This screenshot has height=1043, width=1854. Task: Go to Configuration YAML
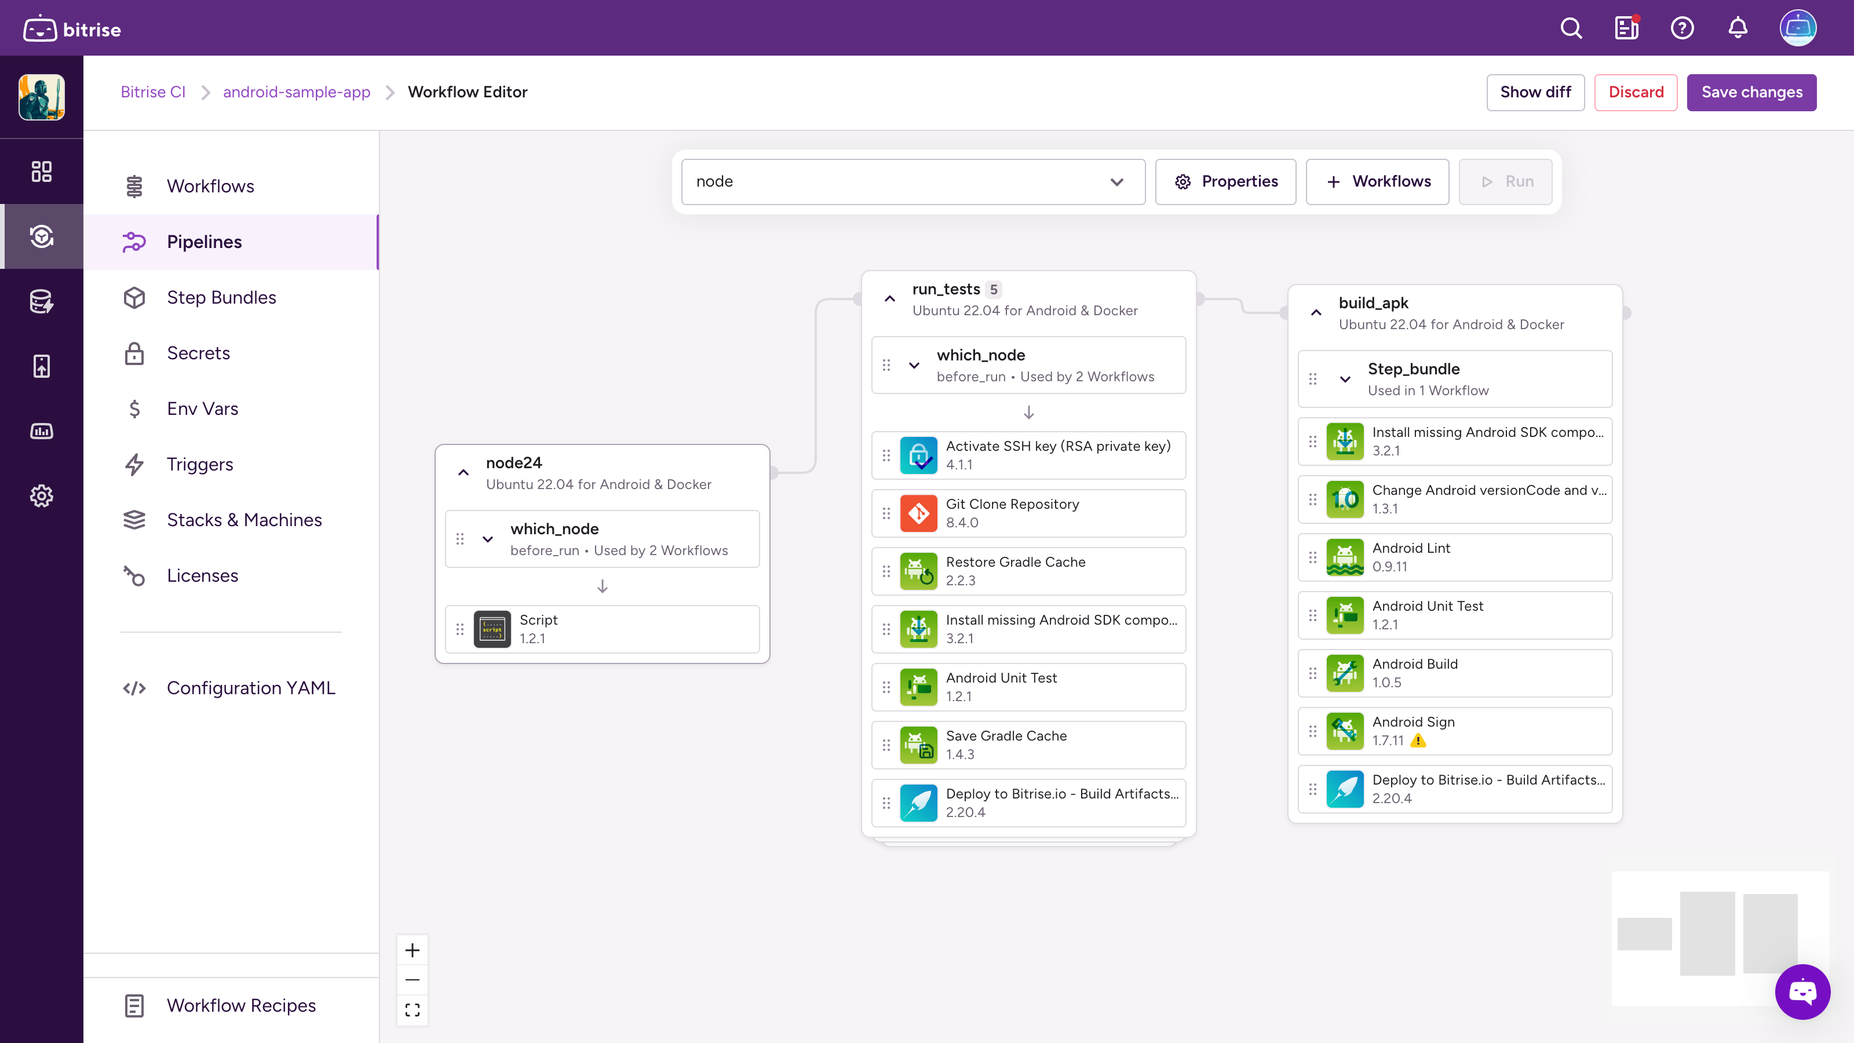tap(250, 687)
